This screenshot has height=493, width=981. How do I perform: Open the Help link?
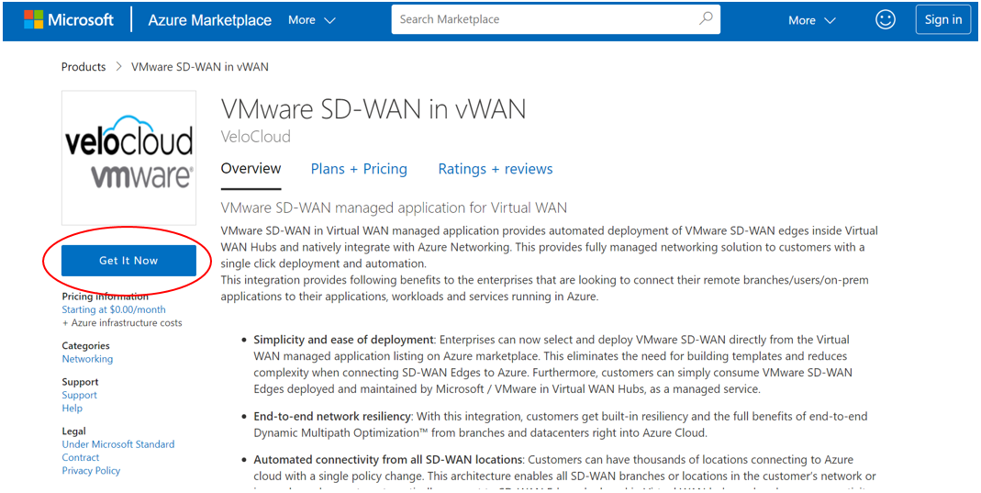(72, 409)
